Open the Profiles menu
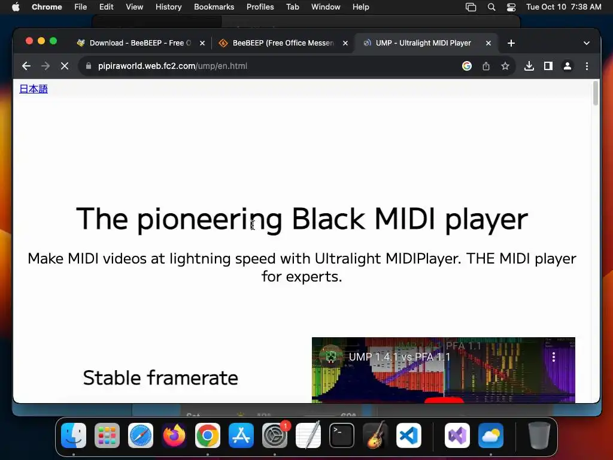 coord(260,7)
